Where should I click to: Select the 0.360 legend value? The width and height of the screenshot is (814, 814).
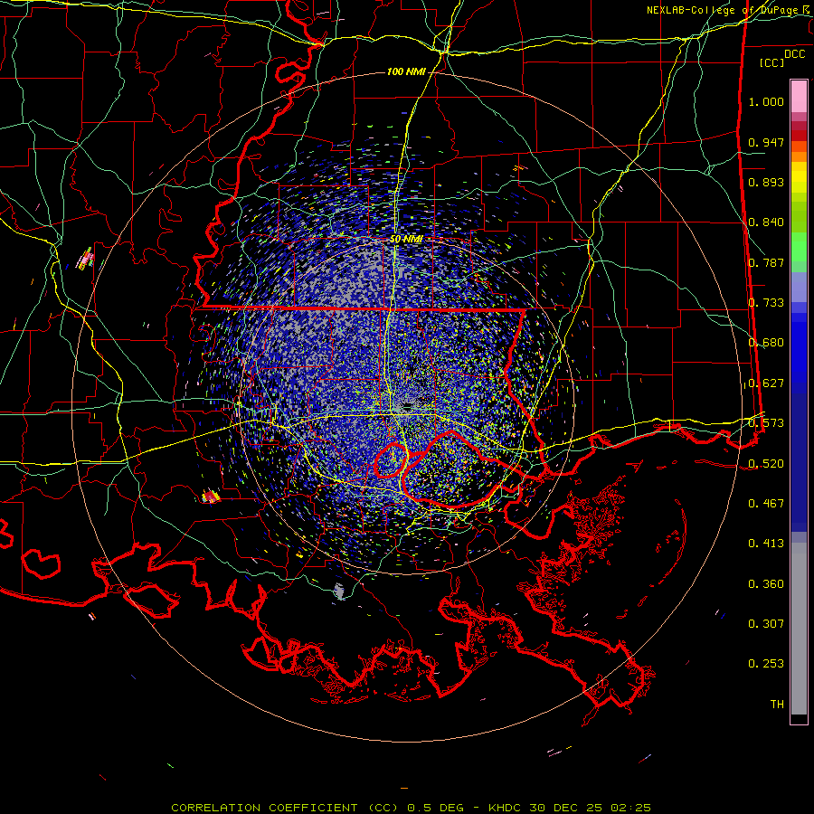(766, 584)
